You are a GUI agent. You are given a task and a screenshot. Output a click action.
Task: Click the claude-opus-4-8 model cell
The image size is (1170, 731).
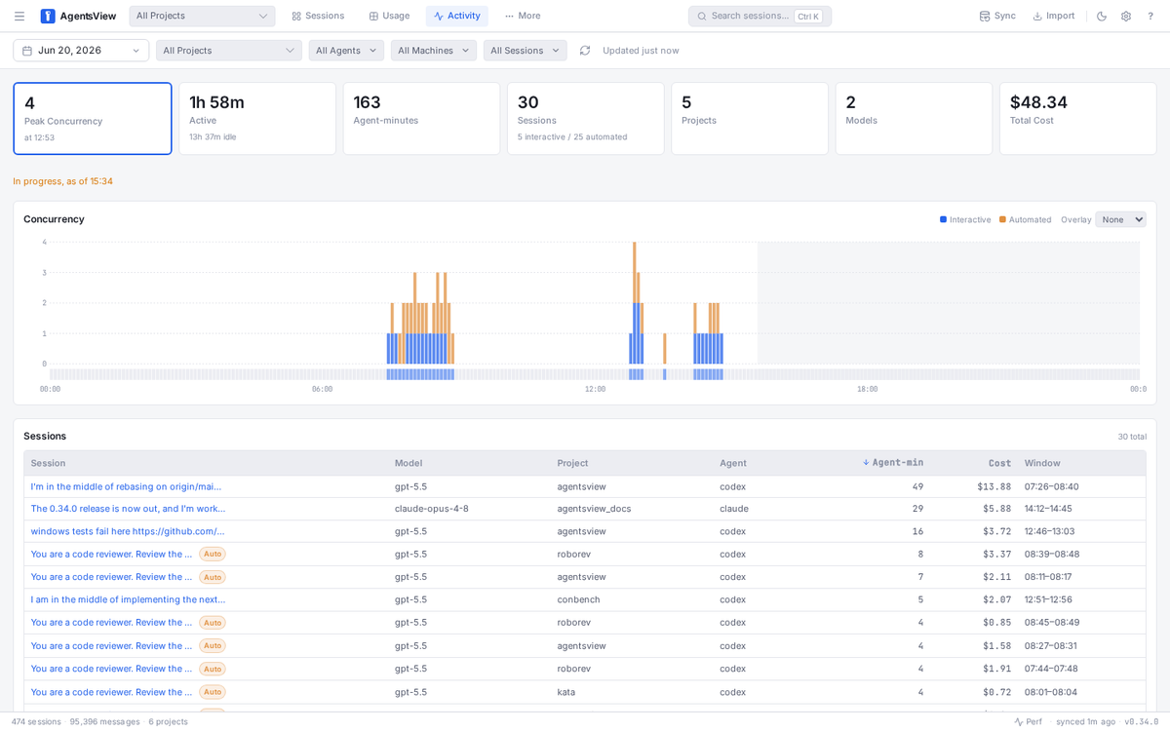click(x=431, y=509)
